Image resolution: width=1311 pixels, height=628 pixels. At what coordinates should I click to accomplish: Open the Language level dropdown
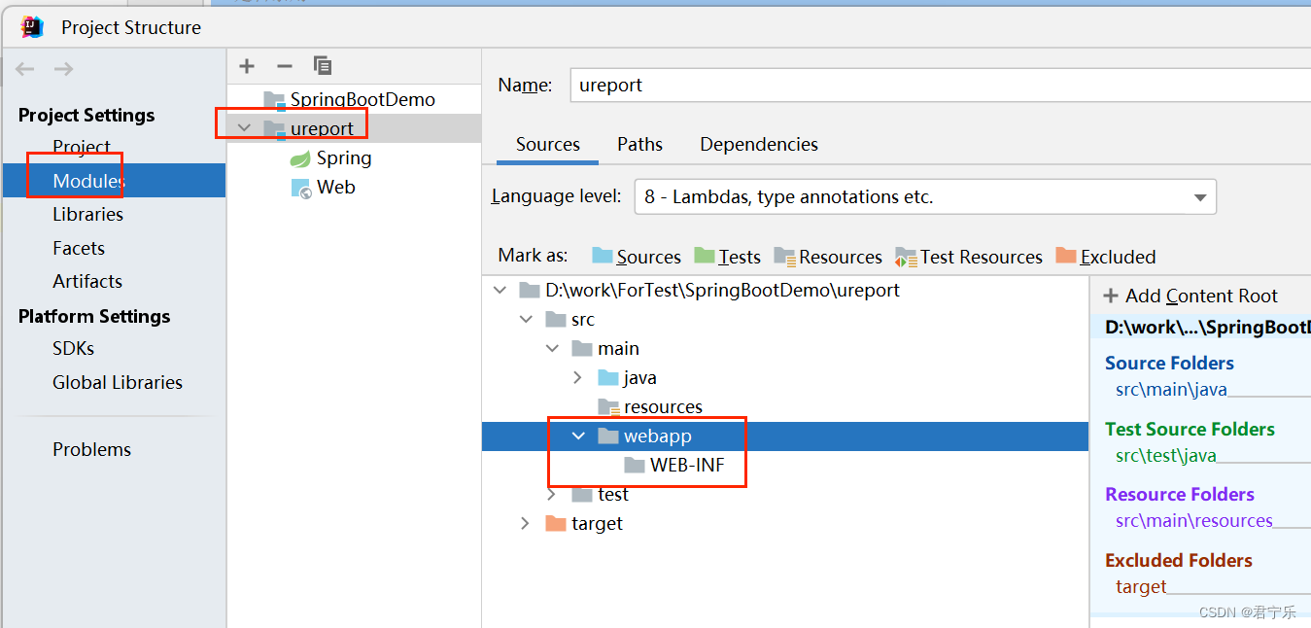pyautogui.click(x=1198, y=196)
